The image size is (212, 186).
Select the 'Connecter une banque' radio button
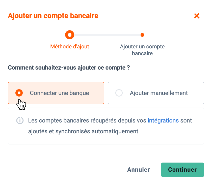coord(19,93)
